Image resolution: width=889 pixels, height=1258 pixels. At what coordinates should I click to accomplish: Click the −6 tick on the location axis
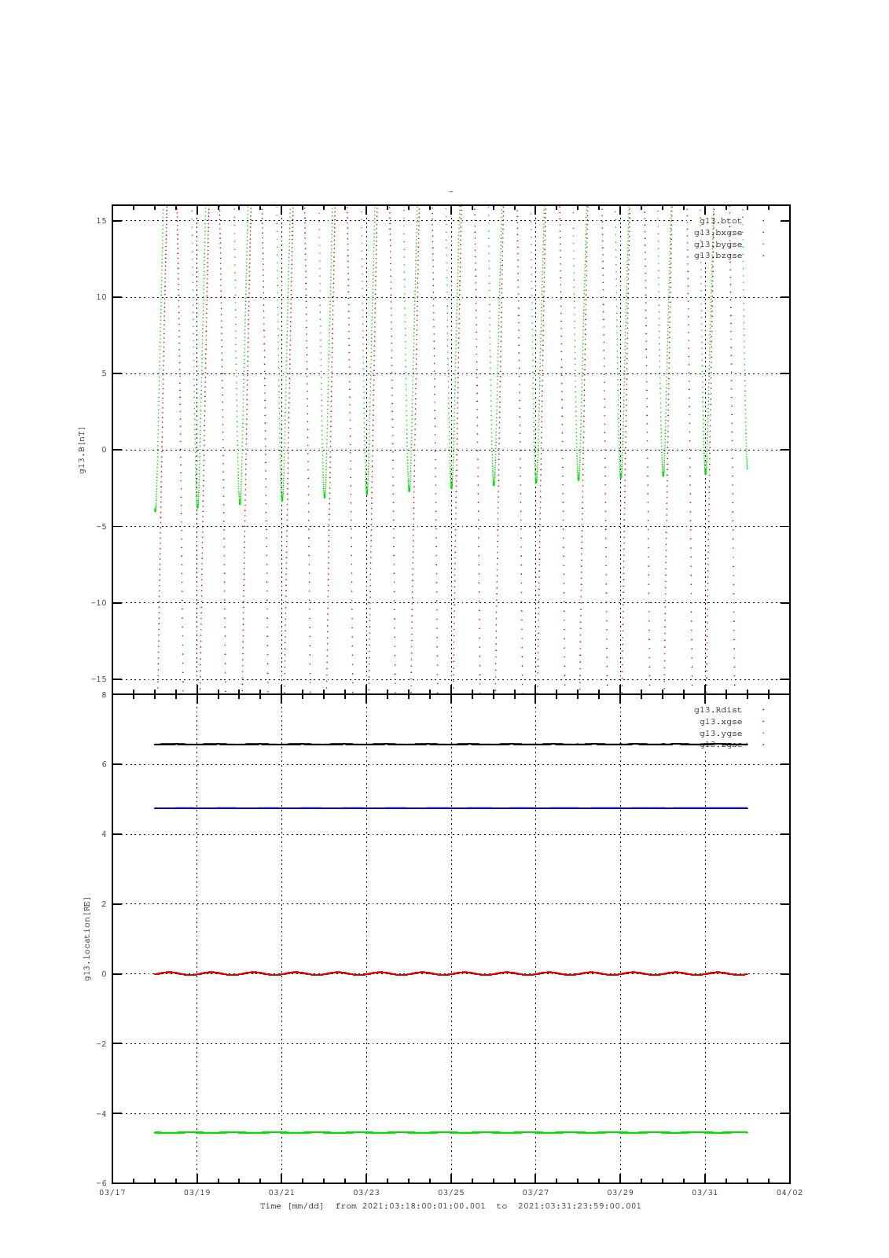pyautogui.click(x=101, y=1183)
